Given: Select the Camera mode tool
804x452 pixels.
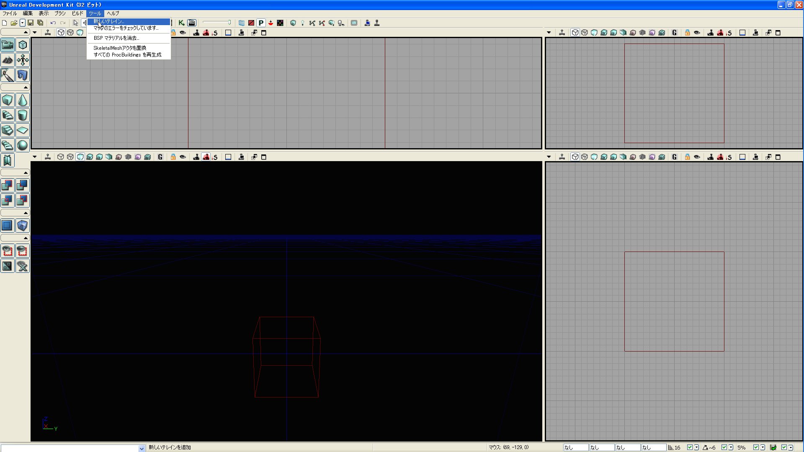Looking at the screenshot, I should [8, 44].
